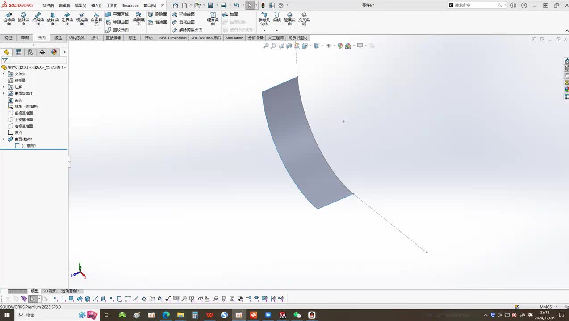Click the 加厚 thicken tool
The image size is (569, 321).
pyautogui.click(x=230, y=15)
